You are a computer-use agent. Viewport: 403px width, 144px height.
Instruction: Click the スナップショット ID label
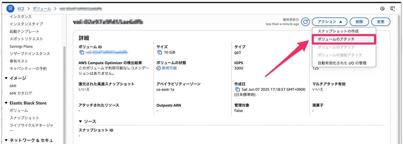tap(96, 130)
